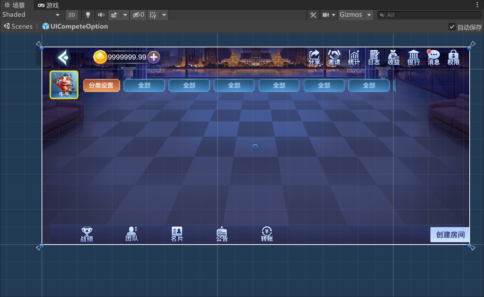Image resolution: width=484 pixels, height=297 pixels.
Task: Click the share (分享) icon in game UI
Action: tap(314, 57)
